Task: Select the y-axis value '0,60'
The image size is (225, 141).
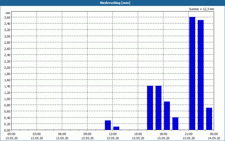Action: [x=7, y=111]
